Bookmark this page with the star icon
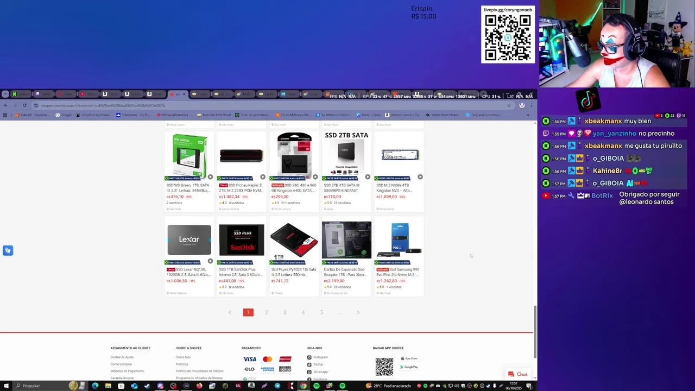695x391 pixels. pyautogui.click(x=509, y=105)
